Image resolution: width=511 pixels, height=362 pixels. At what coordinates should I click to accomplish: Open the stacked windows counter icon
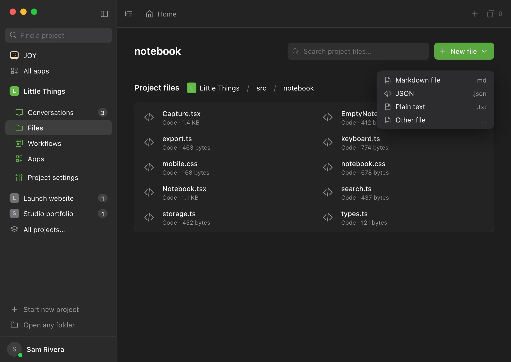491,14
